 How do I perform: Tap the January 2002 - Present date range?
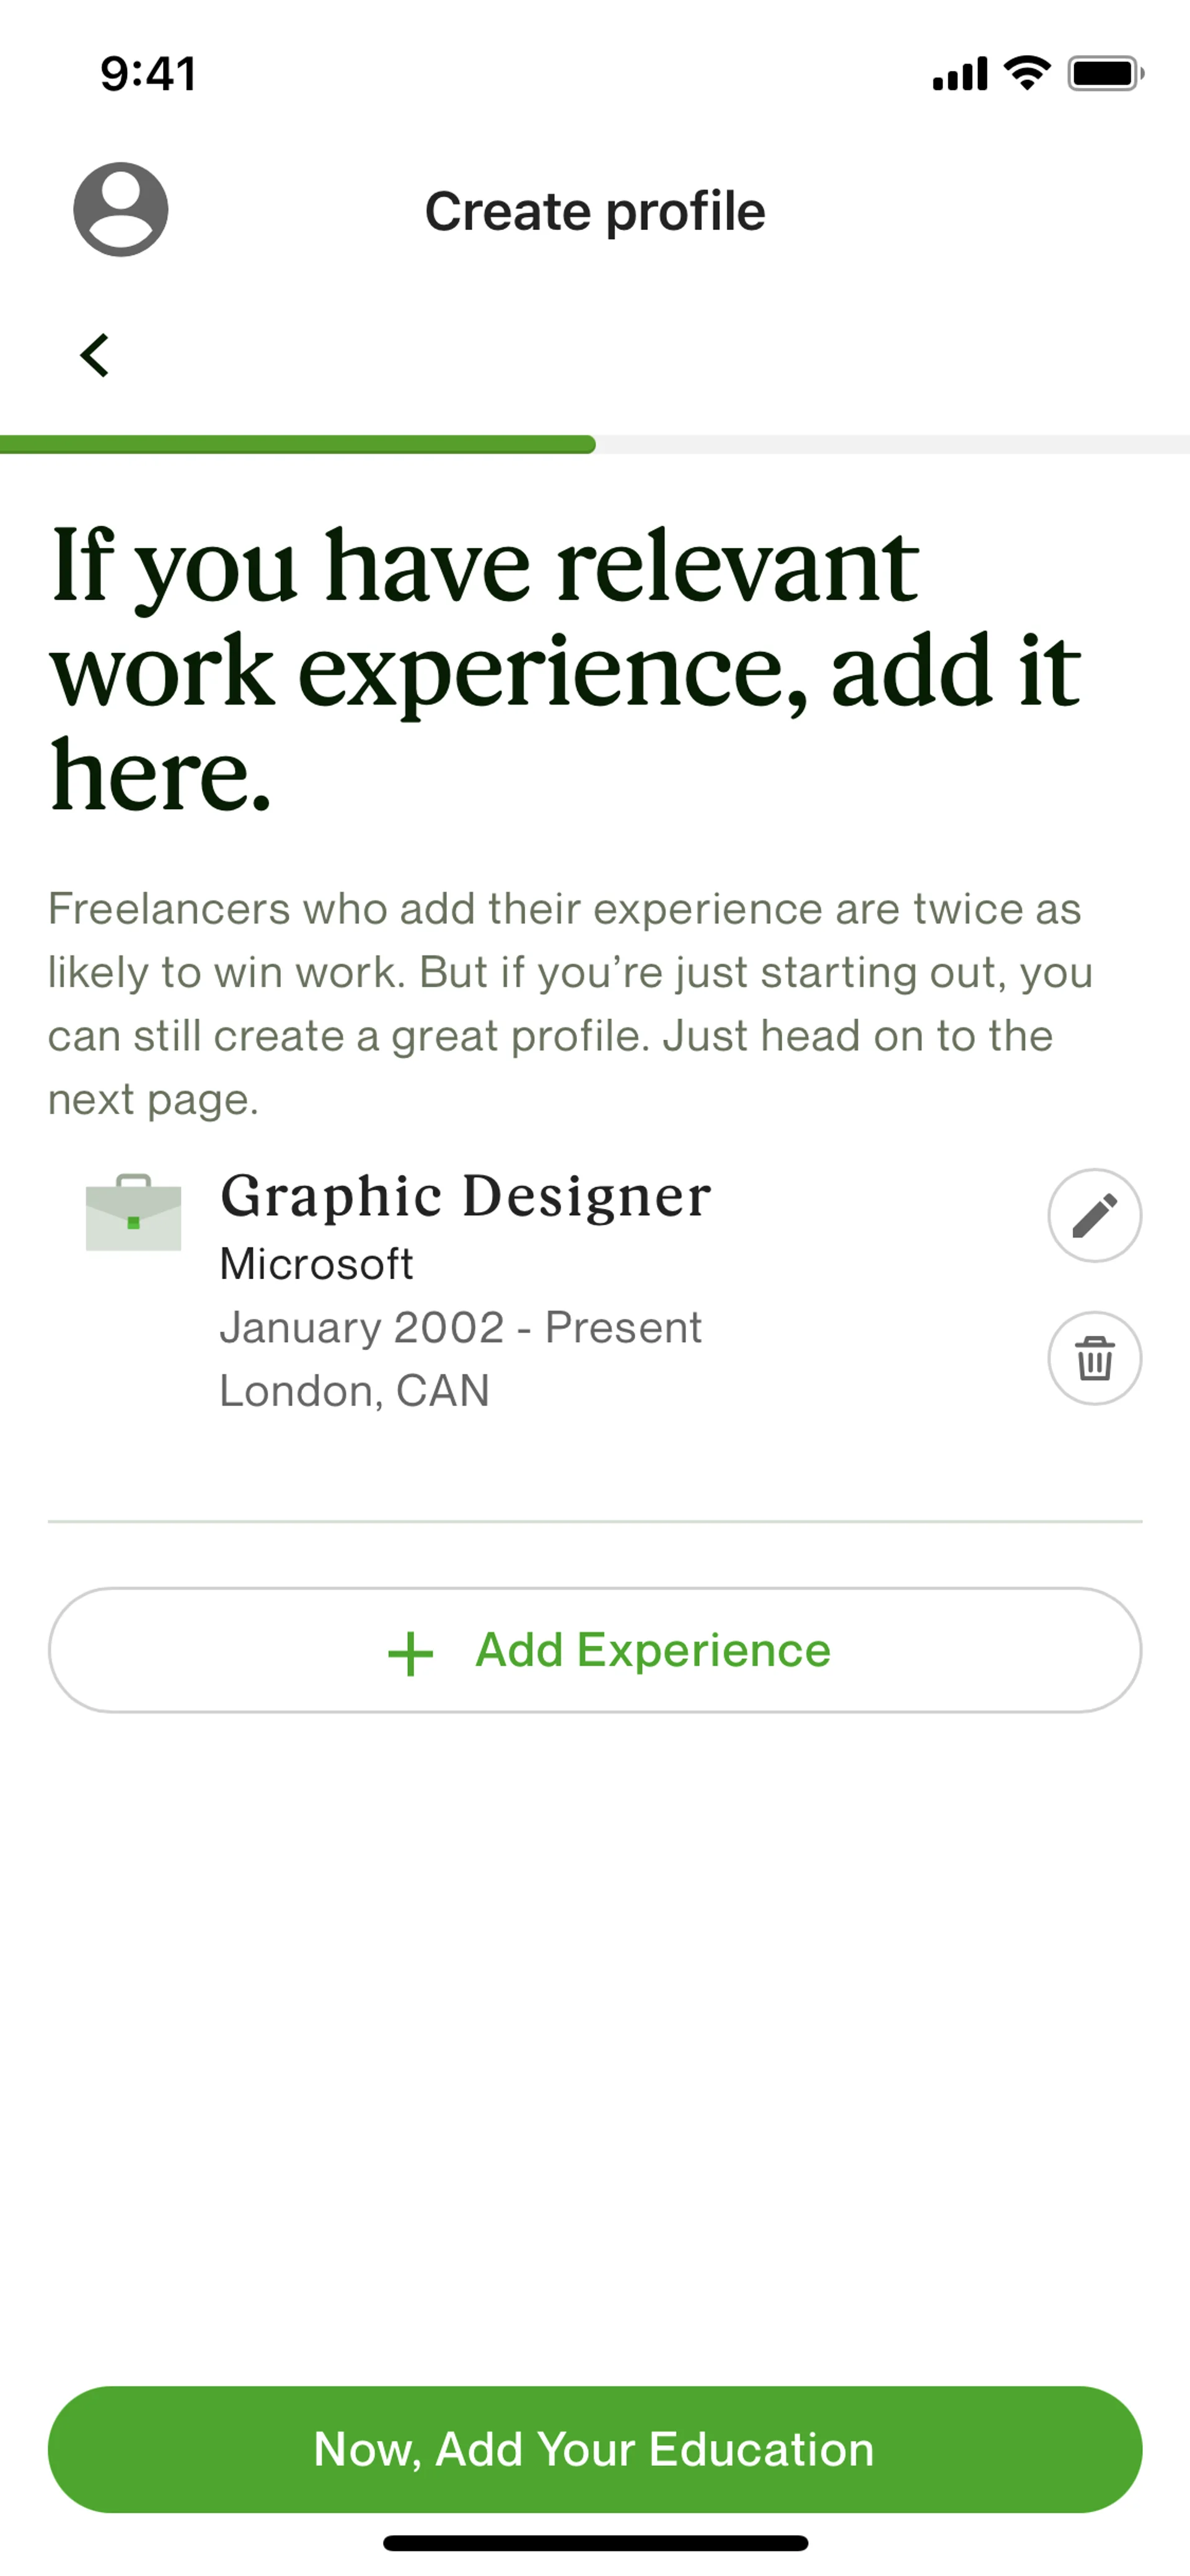pyautogui.click(x=460, y=1328)
